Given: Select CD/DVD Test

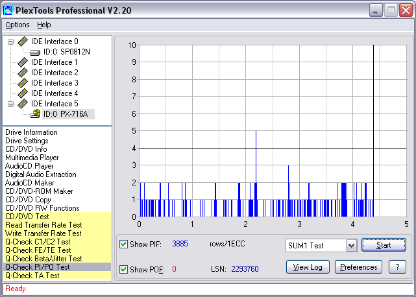Looking at the screenshot, I should (x=57, y=217).
